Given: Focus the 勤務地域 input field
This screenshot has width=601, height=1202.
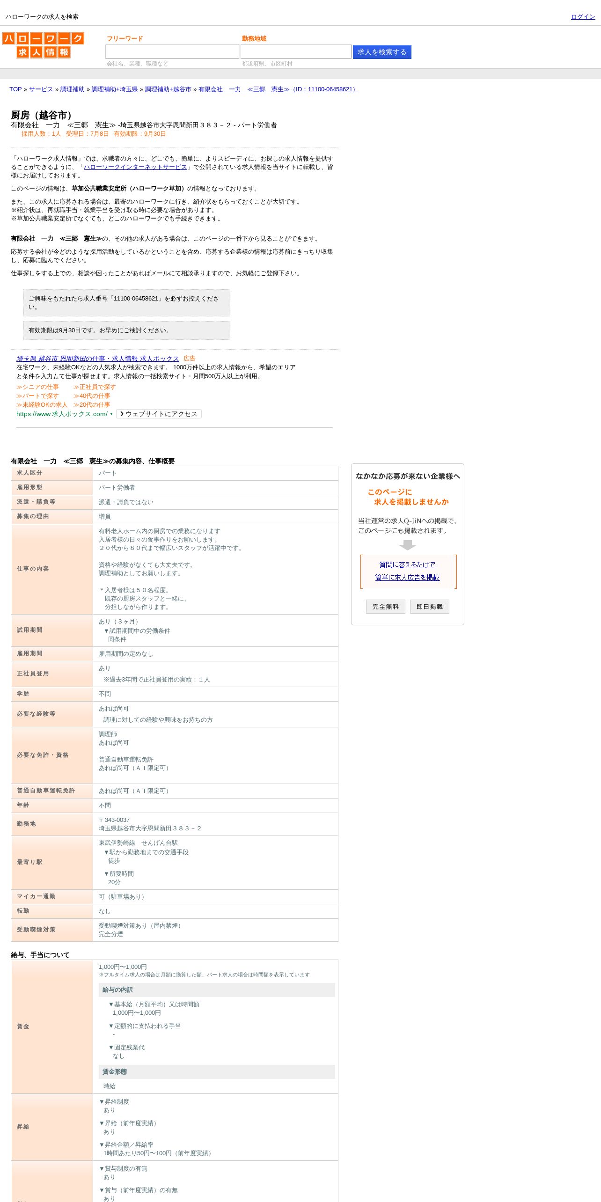Looking at the screenshot, I should tap(296, 51).
